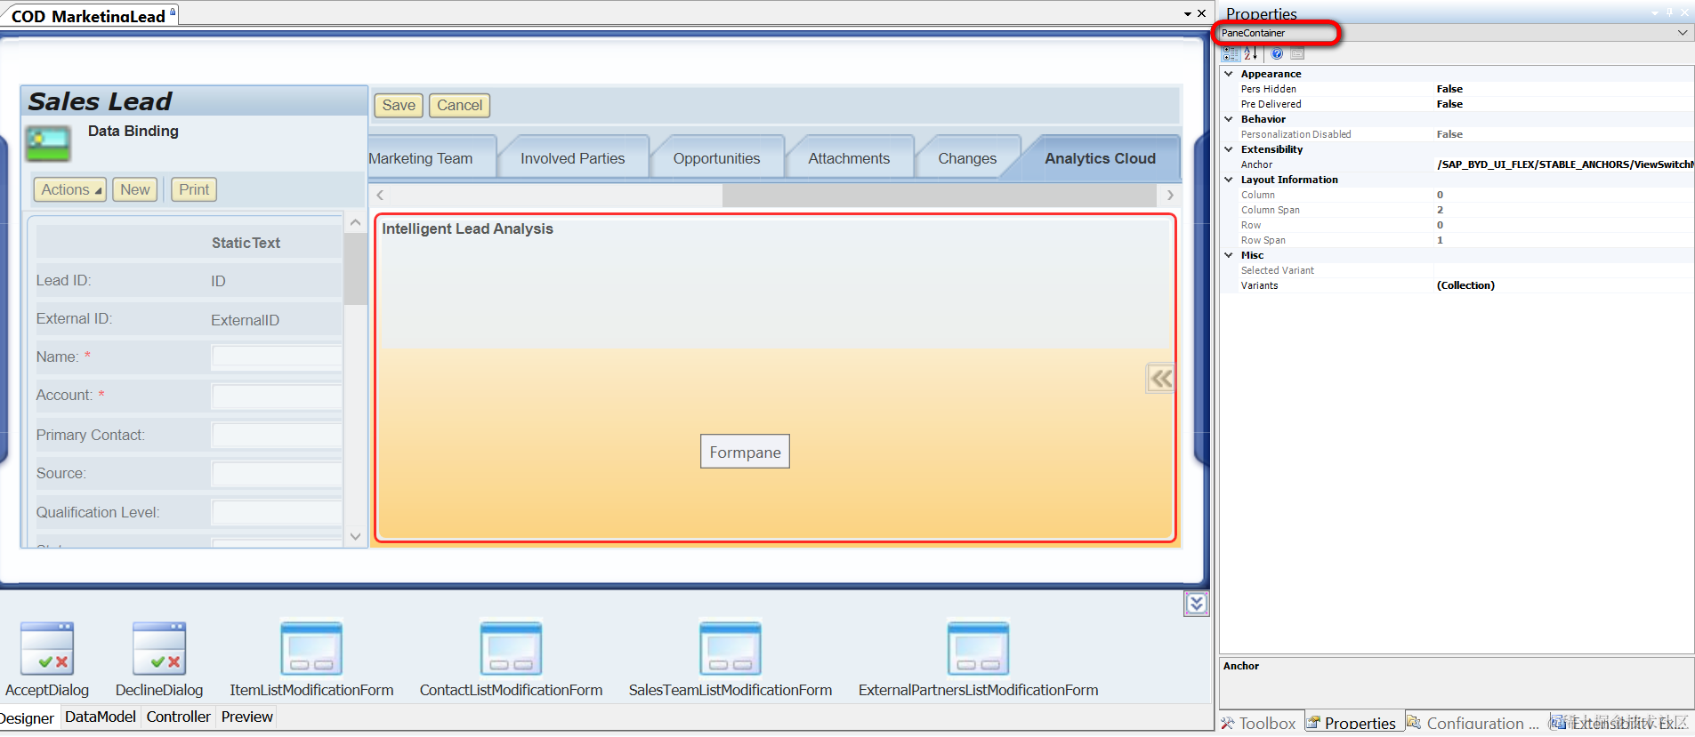Open the Actions dropdown button
The width and height of the screenshot is (1695, 737).
[70, 189]
